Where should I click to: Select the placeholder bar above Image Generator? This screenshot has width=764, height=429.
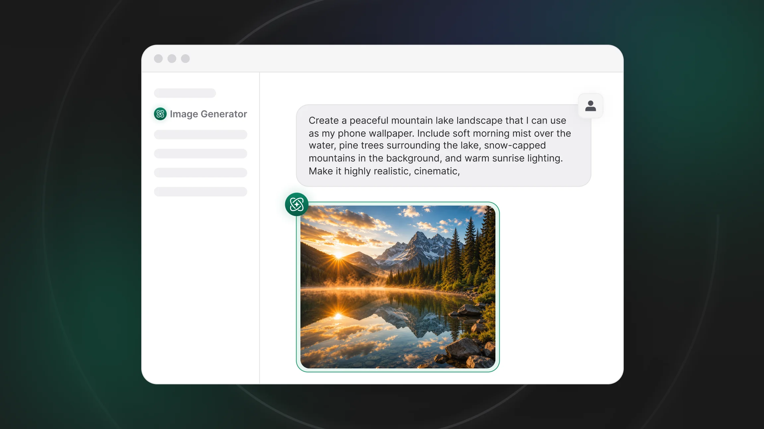(x=185, y=93)
